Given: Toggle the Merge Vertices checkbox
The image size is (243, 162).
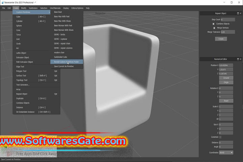Looking at the screenshot, I should click(214, 28).
